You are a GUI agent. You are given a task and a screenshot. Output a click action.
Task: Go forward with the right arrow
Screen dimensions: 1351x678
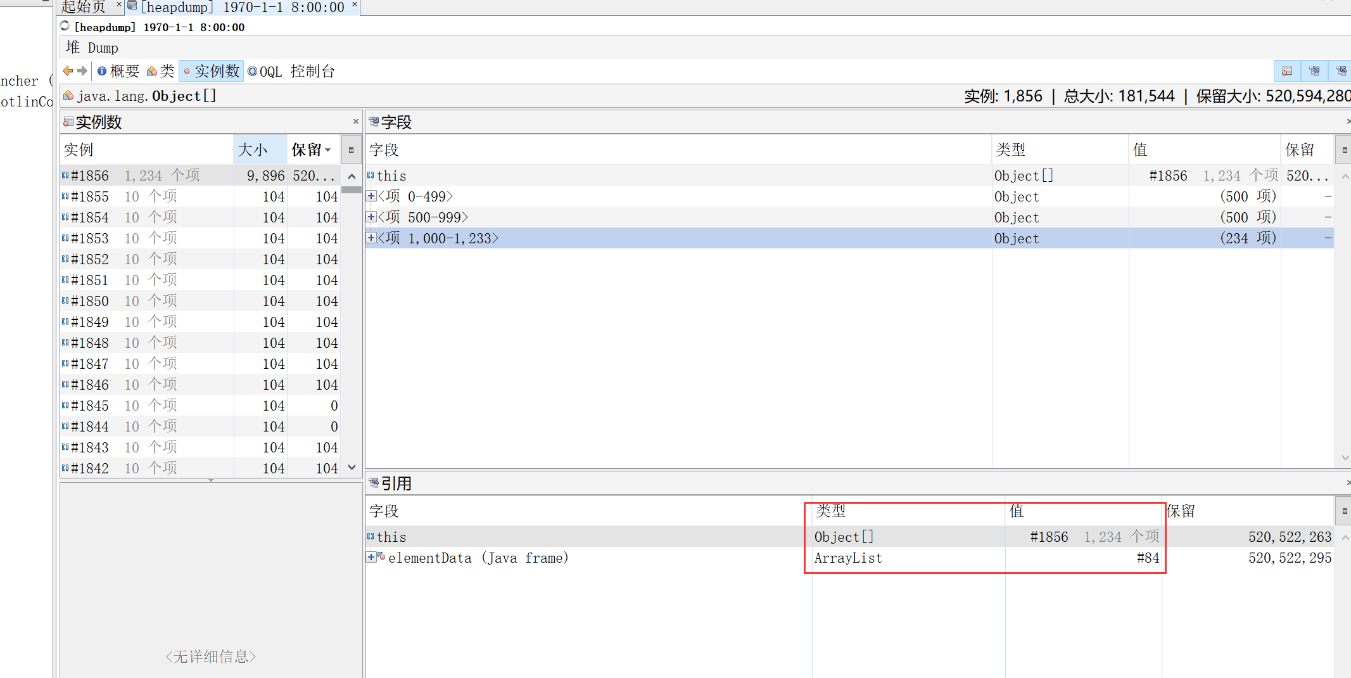coord(82,71)
